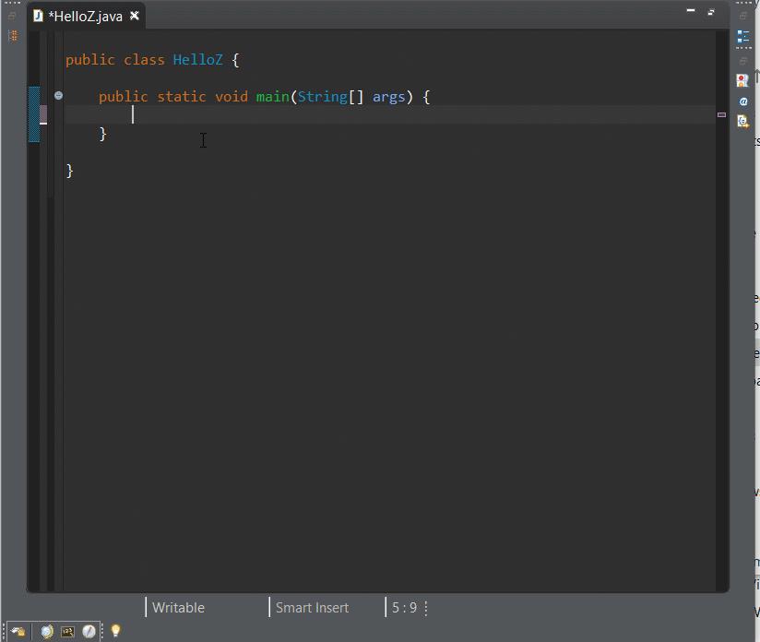Open the globe tool in bottom-left toolbar

[46, 631]
